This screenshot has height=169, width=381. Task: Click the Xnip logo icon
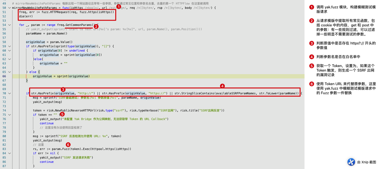point(351,162)
